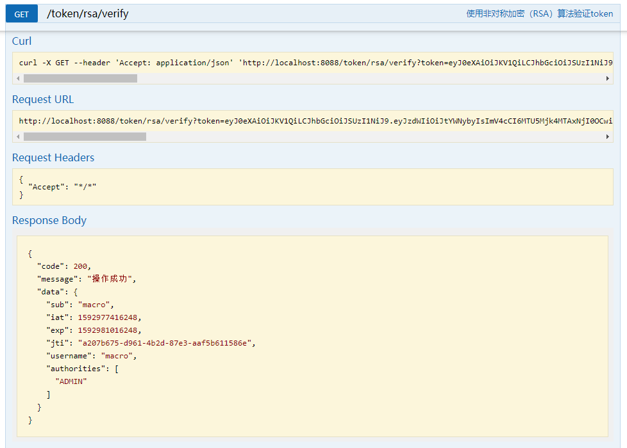This screenshot has height=448, width=627.
Task: Click the RSA算法验证token description link
Action: tap(539, 13)
